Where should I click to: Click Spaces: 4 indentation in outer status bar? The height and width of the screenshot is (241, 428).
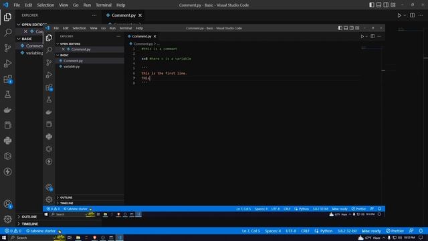click(273, 231)
